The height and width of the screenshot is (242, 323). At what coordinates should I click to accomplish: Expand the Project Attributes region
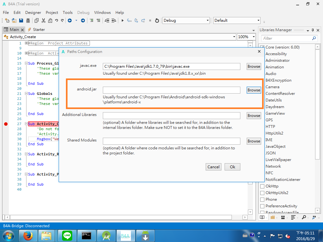point(26,43)
